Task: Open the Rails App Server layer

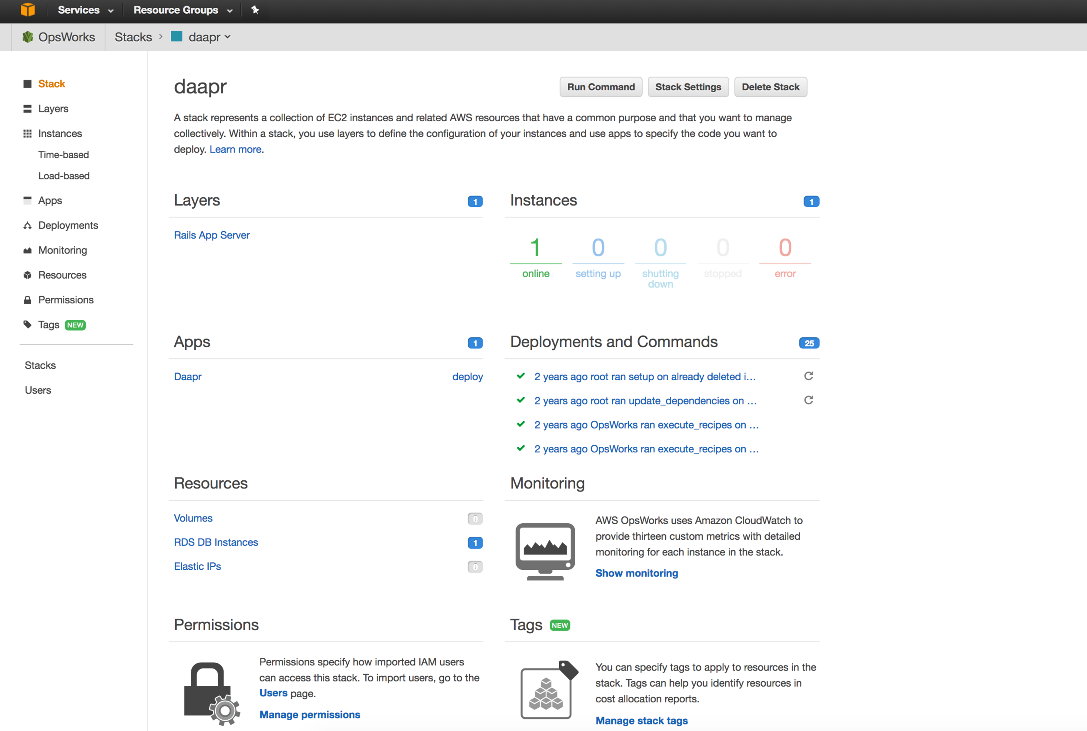Action: click(212, 235)
